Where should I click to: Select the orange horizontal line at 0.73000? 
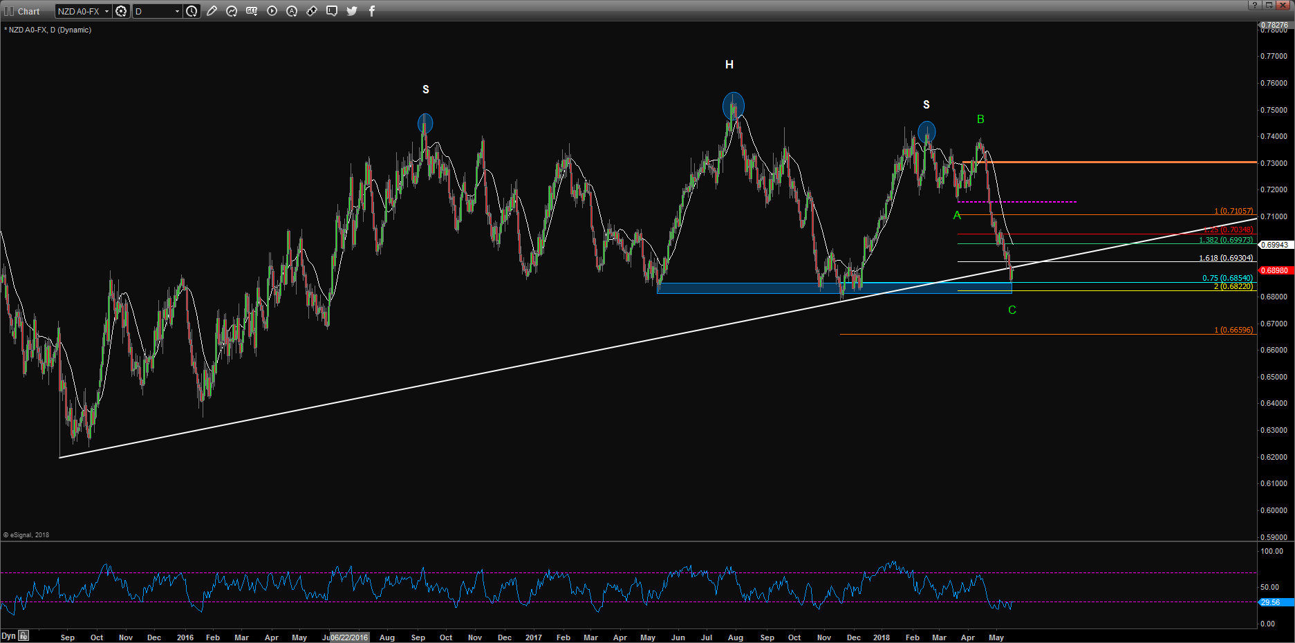pos(1110,162)
